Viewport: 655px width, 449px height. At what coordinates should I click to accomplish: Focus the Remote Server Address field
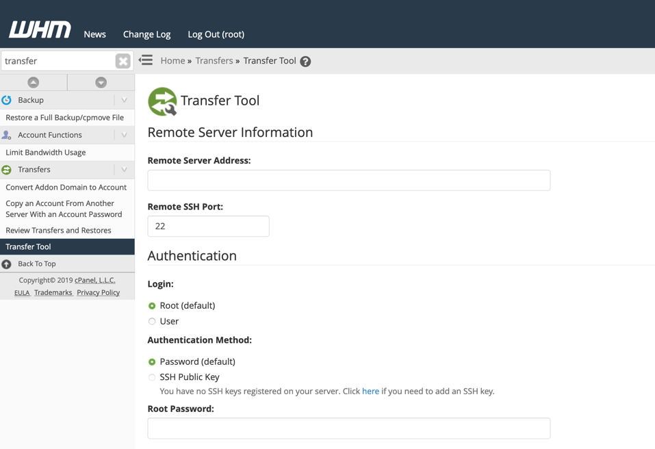348,180
